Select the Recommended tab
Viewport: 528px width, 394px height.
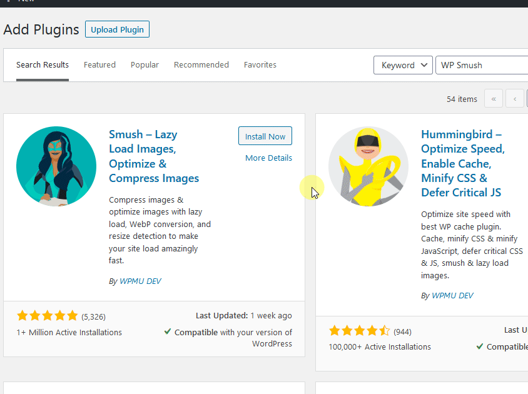pos(201,64)
